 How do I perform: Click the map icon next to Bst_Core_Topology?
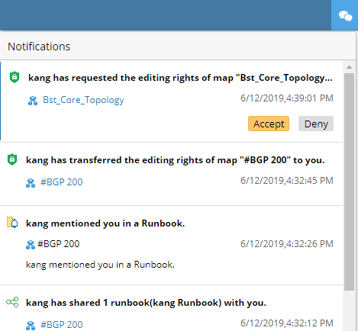[x=33, y=101]
